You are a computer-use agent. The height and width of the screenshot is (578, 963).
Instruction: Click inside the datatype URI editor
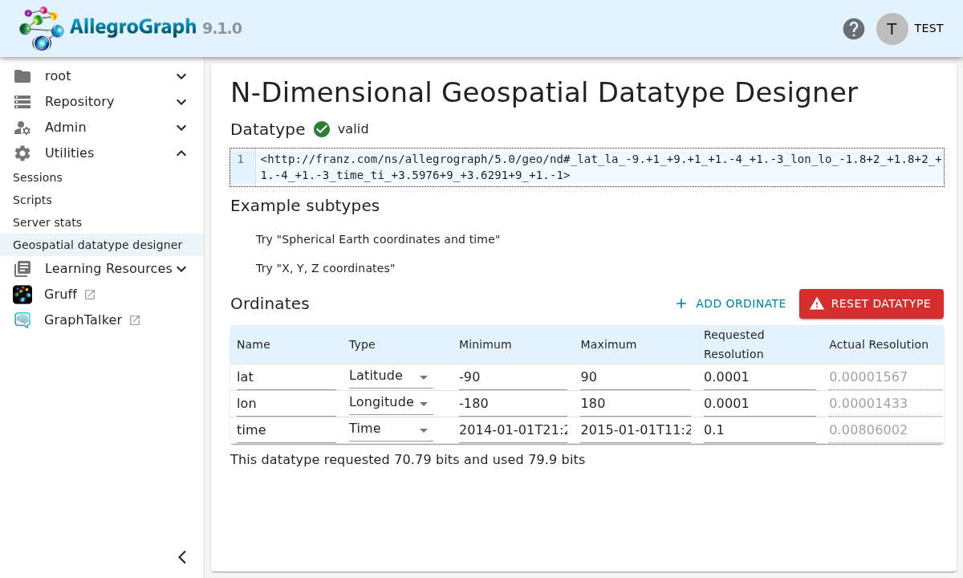pos(600,167)
